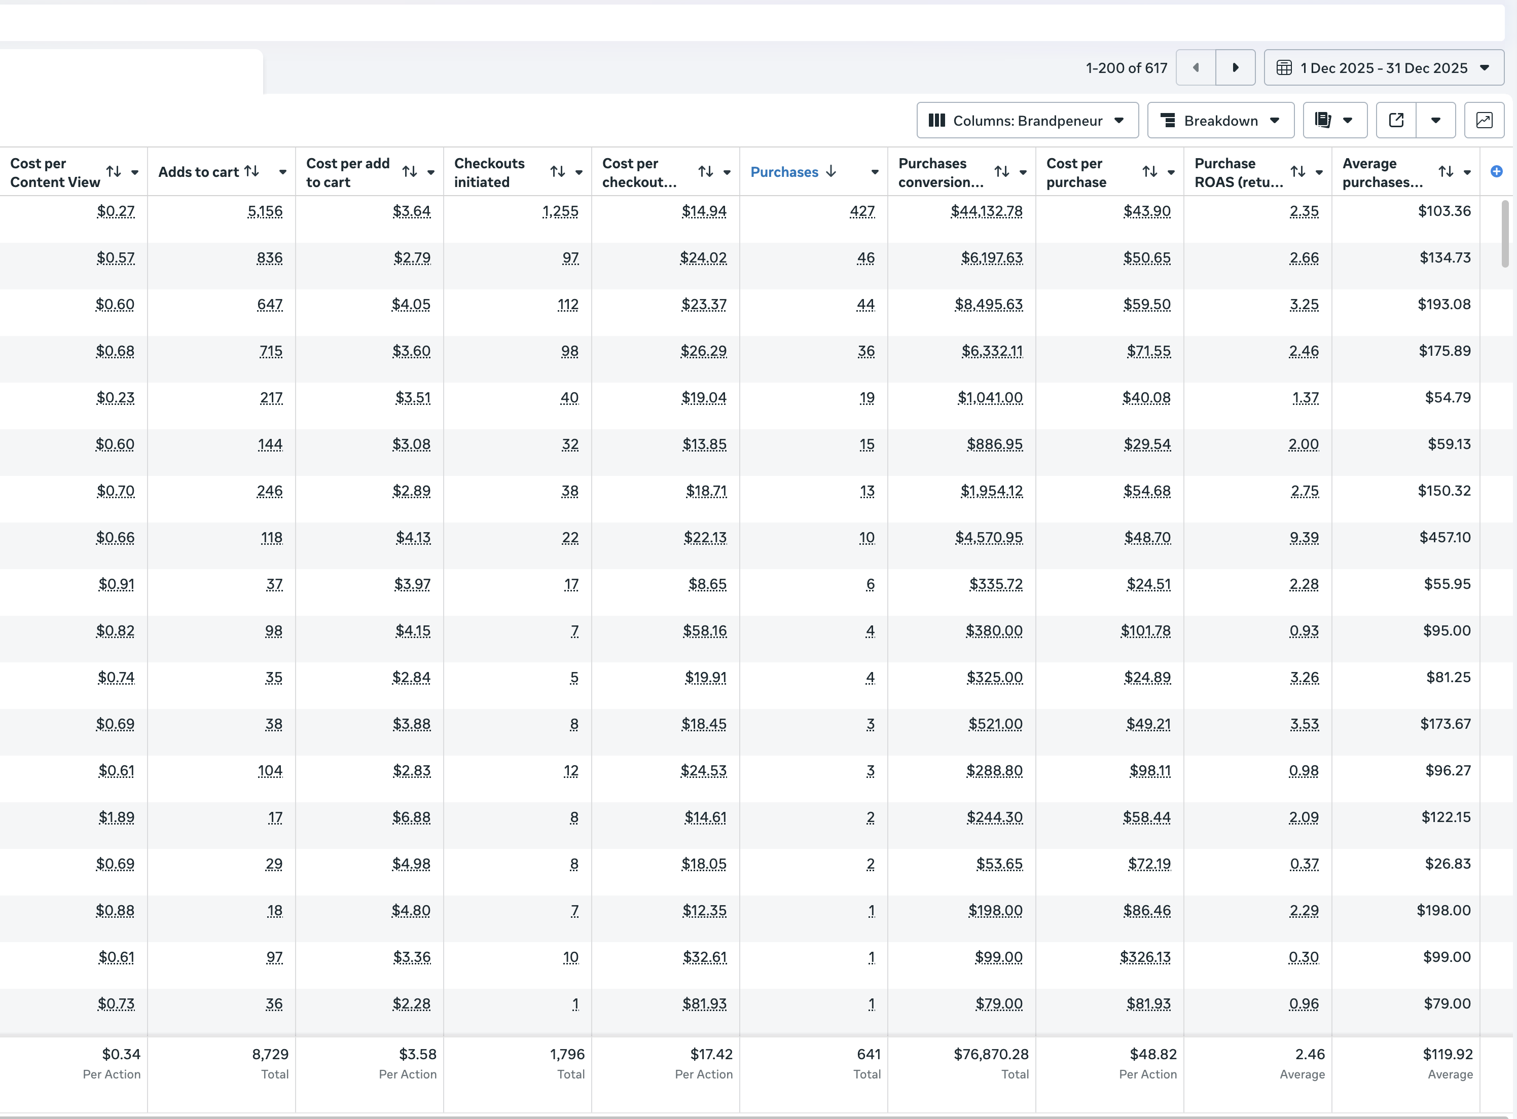1517x1119 pixels.
Task: Select the Columns layout icon
Action: [x=937, y=120]
